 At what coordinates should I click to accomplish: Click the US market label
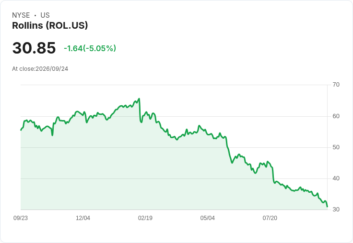click(45, 15)
